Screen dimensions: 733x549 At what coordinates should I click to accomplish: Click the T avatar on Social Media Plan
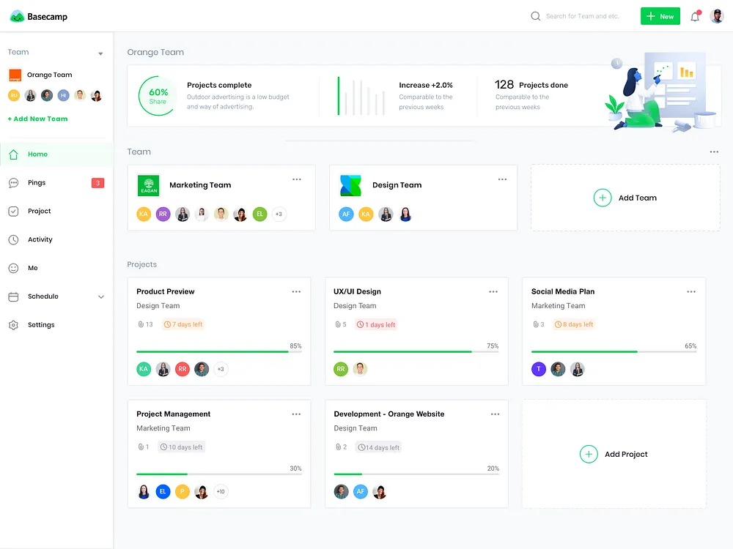tap(539, 369)
